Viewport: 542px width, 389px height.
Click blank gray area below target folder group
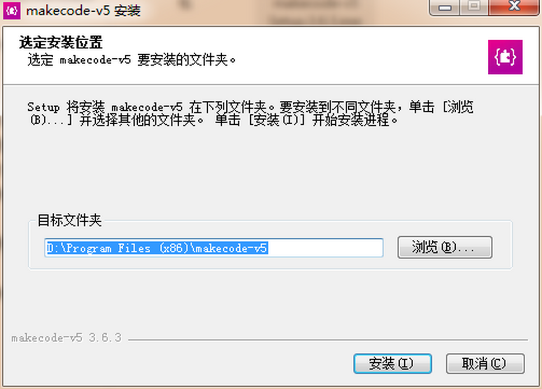click(271, 300)
